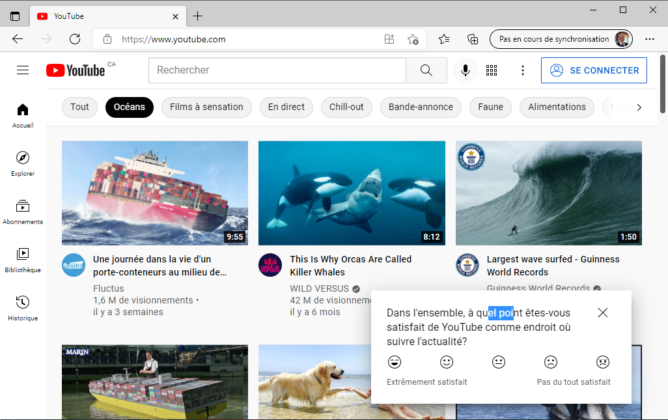The height and width of the screenshot is (420, 668).
Task: Switch to the Chill-out category chip
Action: click(x=346, y=107)
